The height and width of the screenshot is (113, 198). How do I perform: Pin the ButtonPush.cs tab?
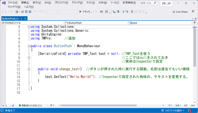(21, 19)
